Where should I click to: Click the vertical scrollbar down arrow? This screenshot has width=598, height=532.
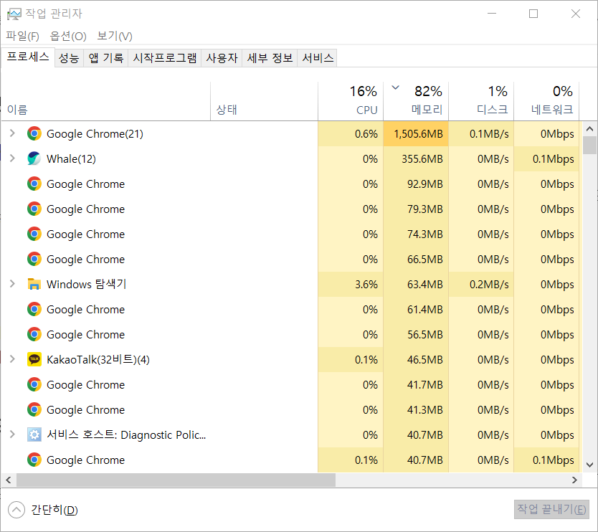point(589,465)
